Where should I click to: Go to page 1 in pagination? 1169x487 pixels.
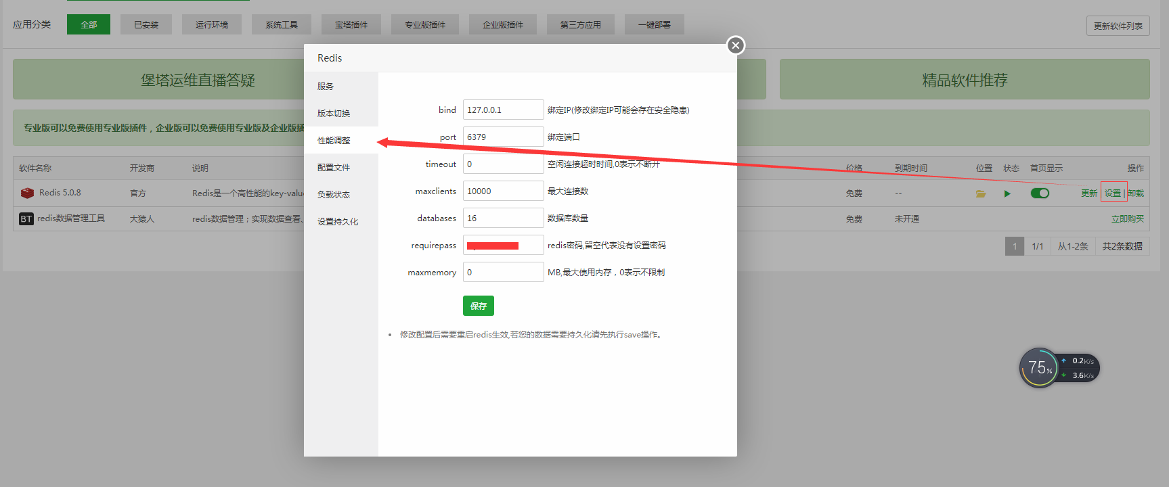click(1015, 246)
